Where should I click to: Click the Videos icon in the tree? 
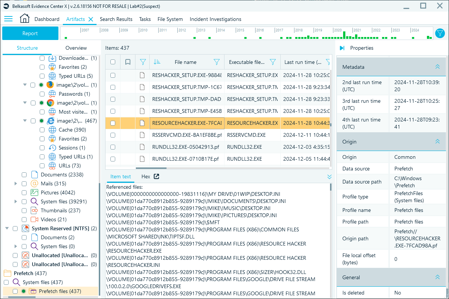(x=34, y=219)
